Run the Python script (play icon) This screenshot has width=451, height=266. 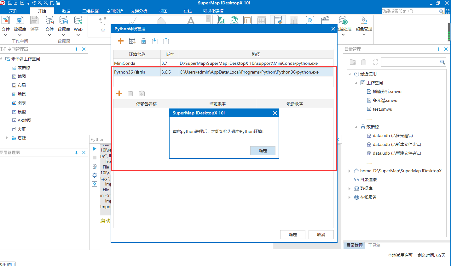point(94,149)
